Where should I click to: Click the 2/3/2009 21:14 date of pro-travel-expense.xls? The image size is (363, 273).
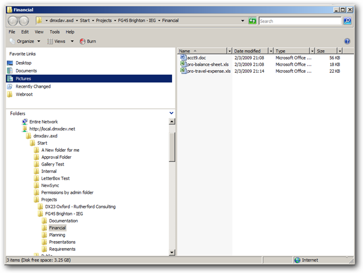pyautogui.click(x=249, y=71)
